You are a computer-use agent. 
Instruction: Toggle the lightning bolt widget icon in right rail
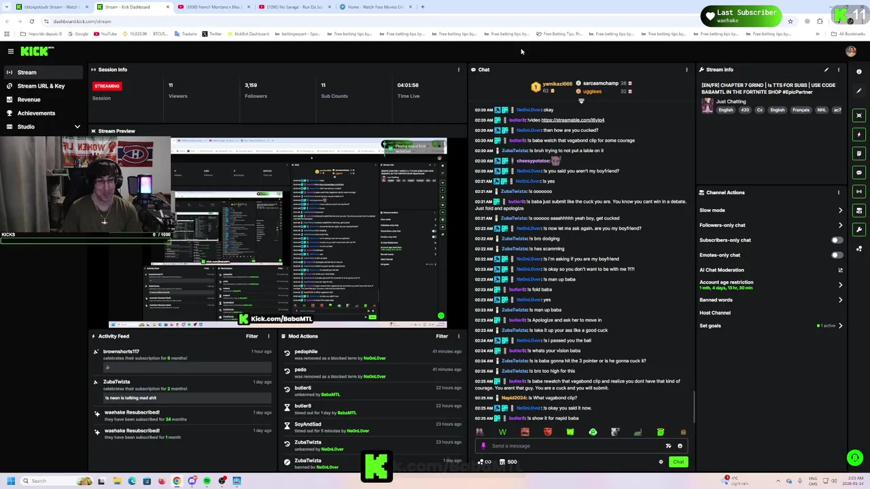click(859, 134)
